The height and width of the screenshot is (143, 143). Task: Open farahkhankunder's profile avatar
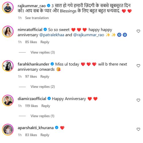pyautogui.click(x=8, y=66)
